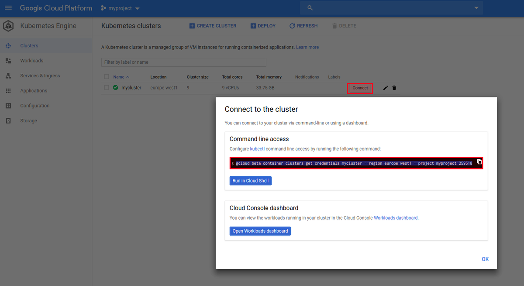Click the Create Cluster button

(213, 26)
